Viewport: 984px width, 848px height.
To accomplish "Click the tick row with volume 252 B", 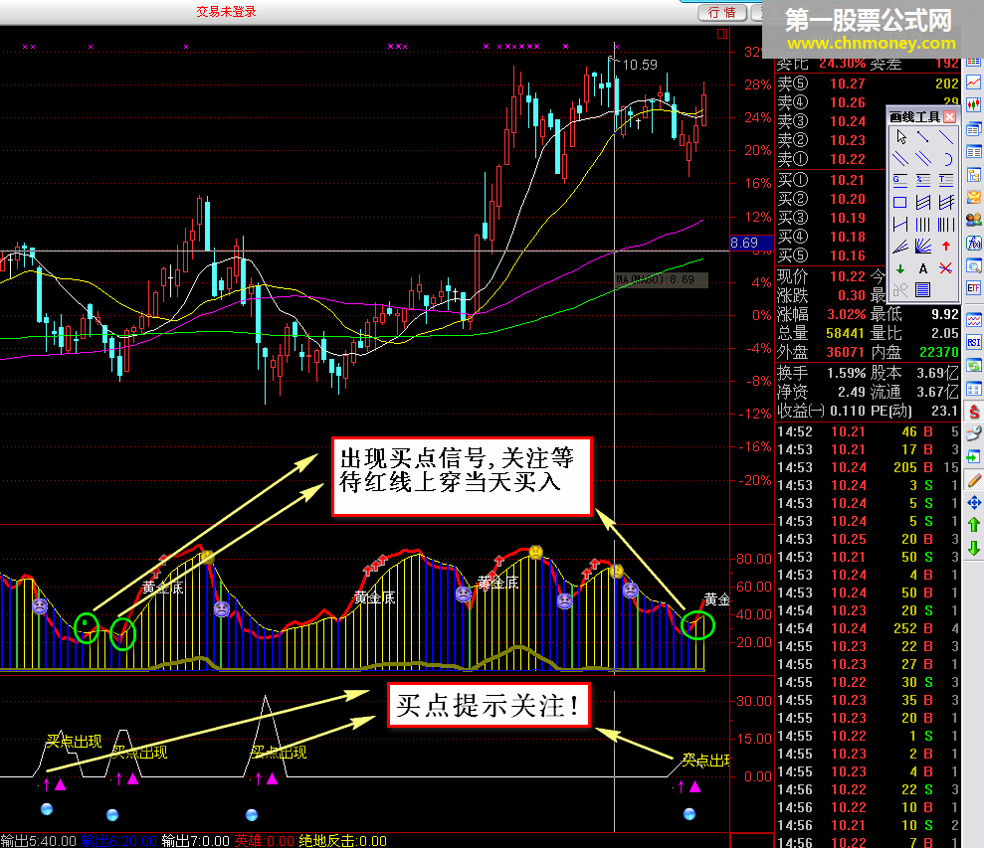I will point(868,628).
